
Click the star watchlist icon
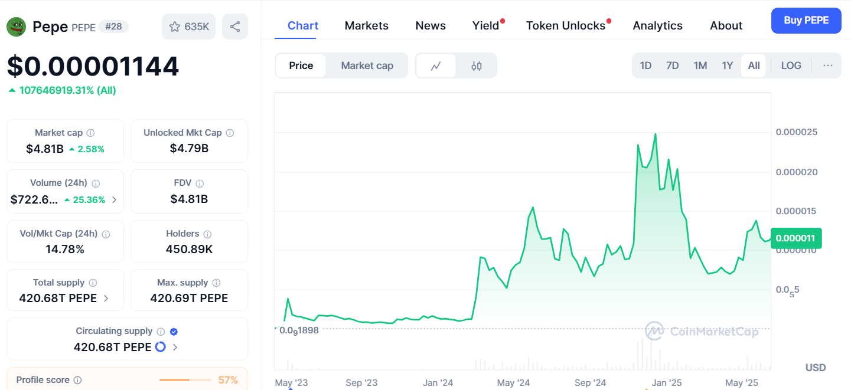[175, 27]
